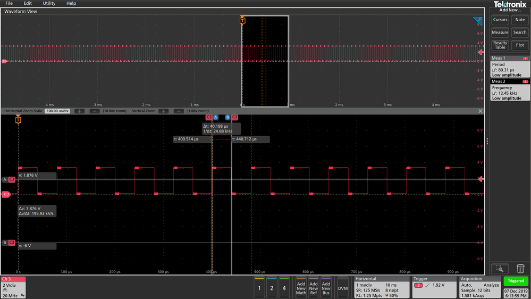Click the trash can delete icon
The image size is (531, 299).
click(x=520, y=269)
